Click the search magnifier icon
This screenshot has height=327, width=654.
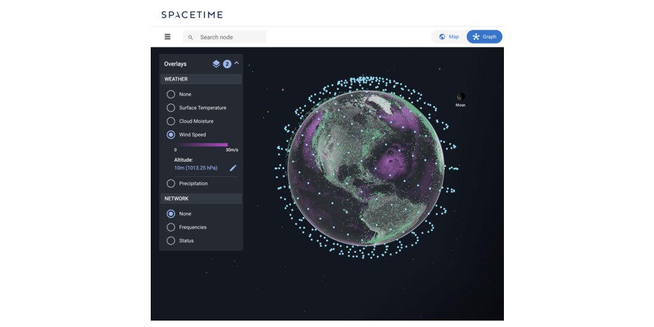coord(190,37)
